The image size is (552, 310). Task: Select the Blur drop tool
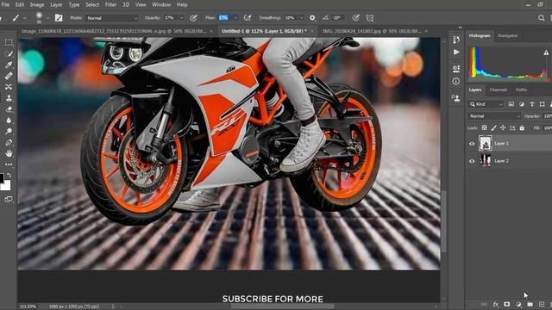click(x=9, y=121)
